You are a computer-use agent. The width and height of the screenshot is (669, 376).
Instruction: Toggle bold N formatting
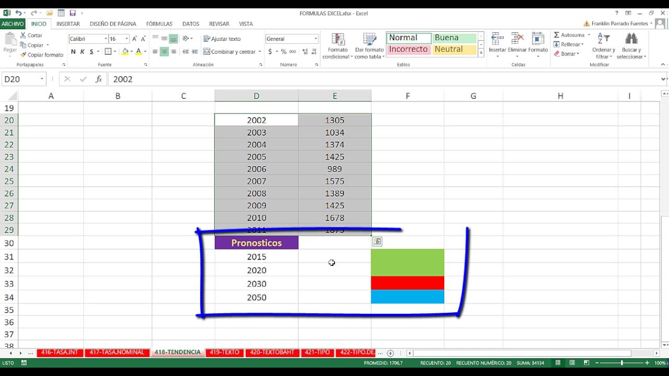pos(73,52)
